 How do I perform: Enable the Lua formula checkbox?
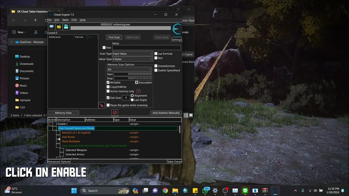[156, 54]
